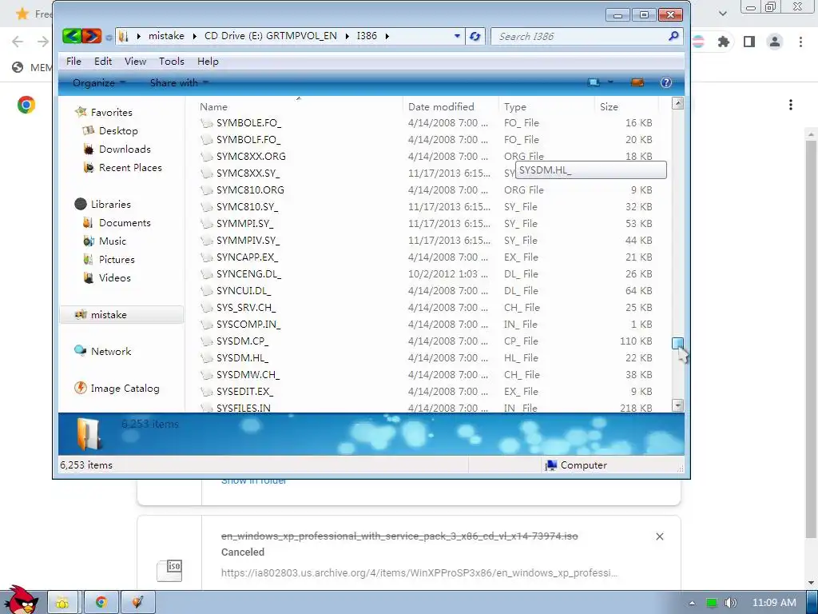Select file SYMBOLE.FO_

(x=248, y=122)
